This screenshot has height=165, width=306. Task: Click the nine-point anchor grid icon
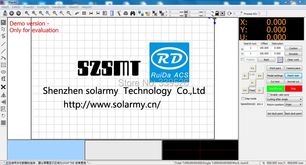click(222, 13)
